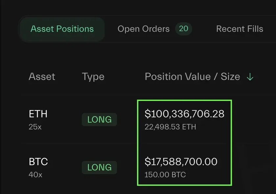
Task: Open the Recent Fills tab
Action: coord(240,29)
